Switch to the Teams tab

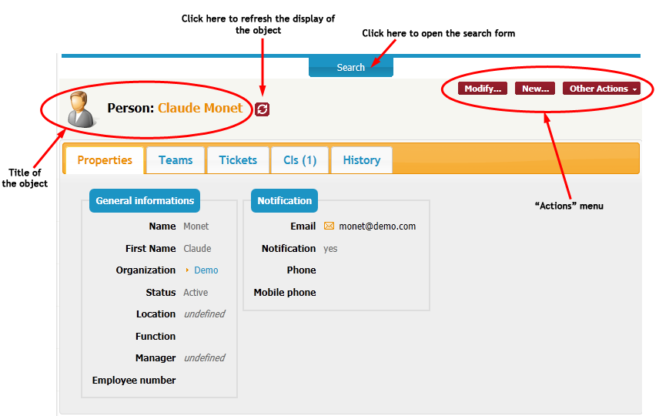click(x=176, y=160)
